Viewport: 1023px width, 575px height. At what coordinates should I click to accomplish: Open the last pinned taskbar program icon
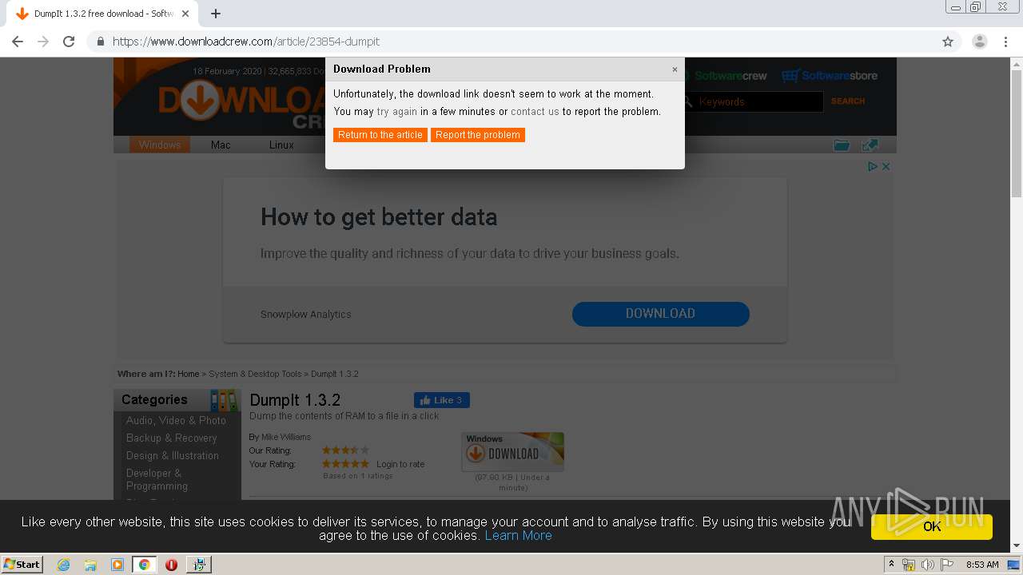pos(198,565)
